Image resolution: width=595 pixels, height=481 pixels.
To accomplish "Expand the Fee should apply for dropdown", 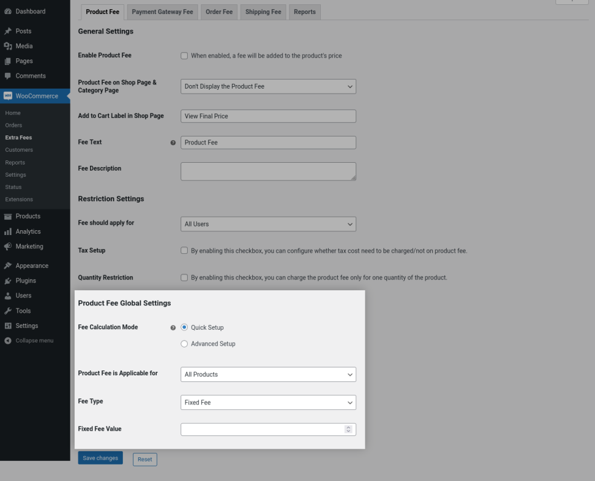I will click(268, 224).
